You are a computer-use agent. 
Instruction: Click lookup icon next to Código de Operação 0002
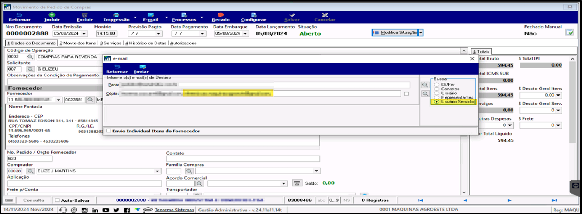[30, 57]
